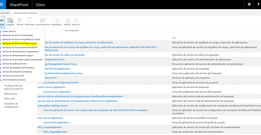Image resolution: width=261 pixels, height=135 pixels.
Task: Select 'Proxy de aplicación de servicios de proyecto' cell
Action: [x=195, y=82]
